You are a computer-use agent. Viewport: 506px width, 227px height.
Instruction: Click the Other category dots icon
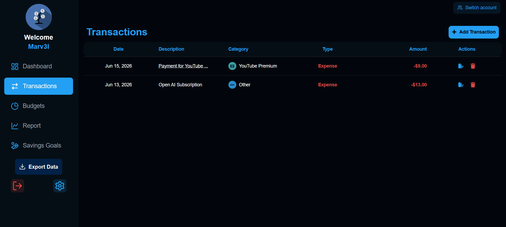[x=232, y=85]
